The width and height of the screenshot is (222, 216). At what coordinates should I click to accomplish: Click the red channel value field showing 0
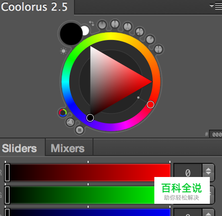click(188, 173)
